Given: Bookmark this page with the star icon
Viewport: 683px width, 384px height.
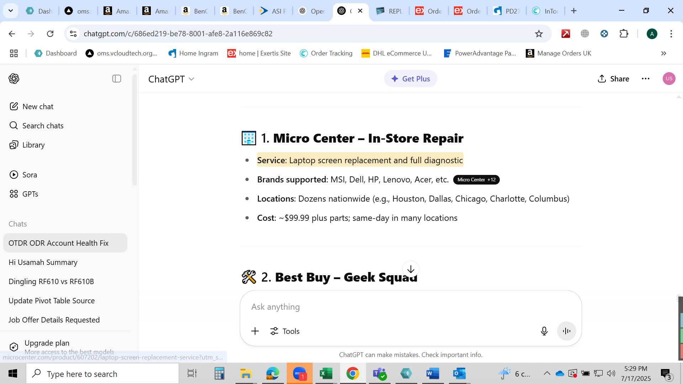Looking at the screenshot, I should point(539,34).
